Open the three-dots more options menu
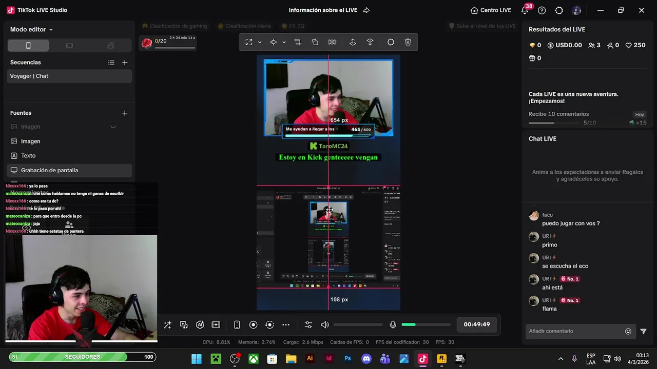Viewport: 657px width, 369px height. pos(286,324)
